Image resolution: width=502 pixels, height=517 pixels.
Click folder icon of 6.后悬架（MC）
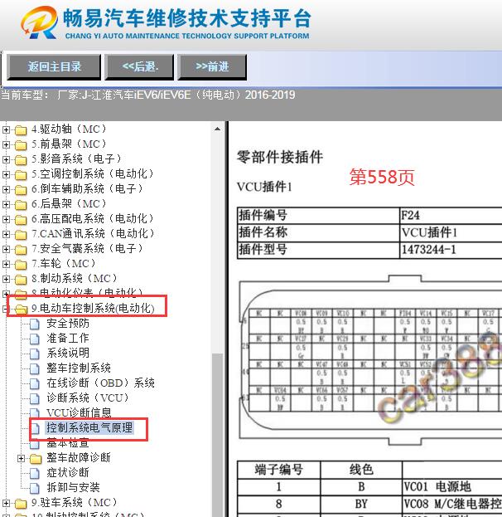[21, 205]
